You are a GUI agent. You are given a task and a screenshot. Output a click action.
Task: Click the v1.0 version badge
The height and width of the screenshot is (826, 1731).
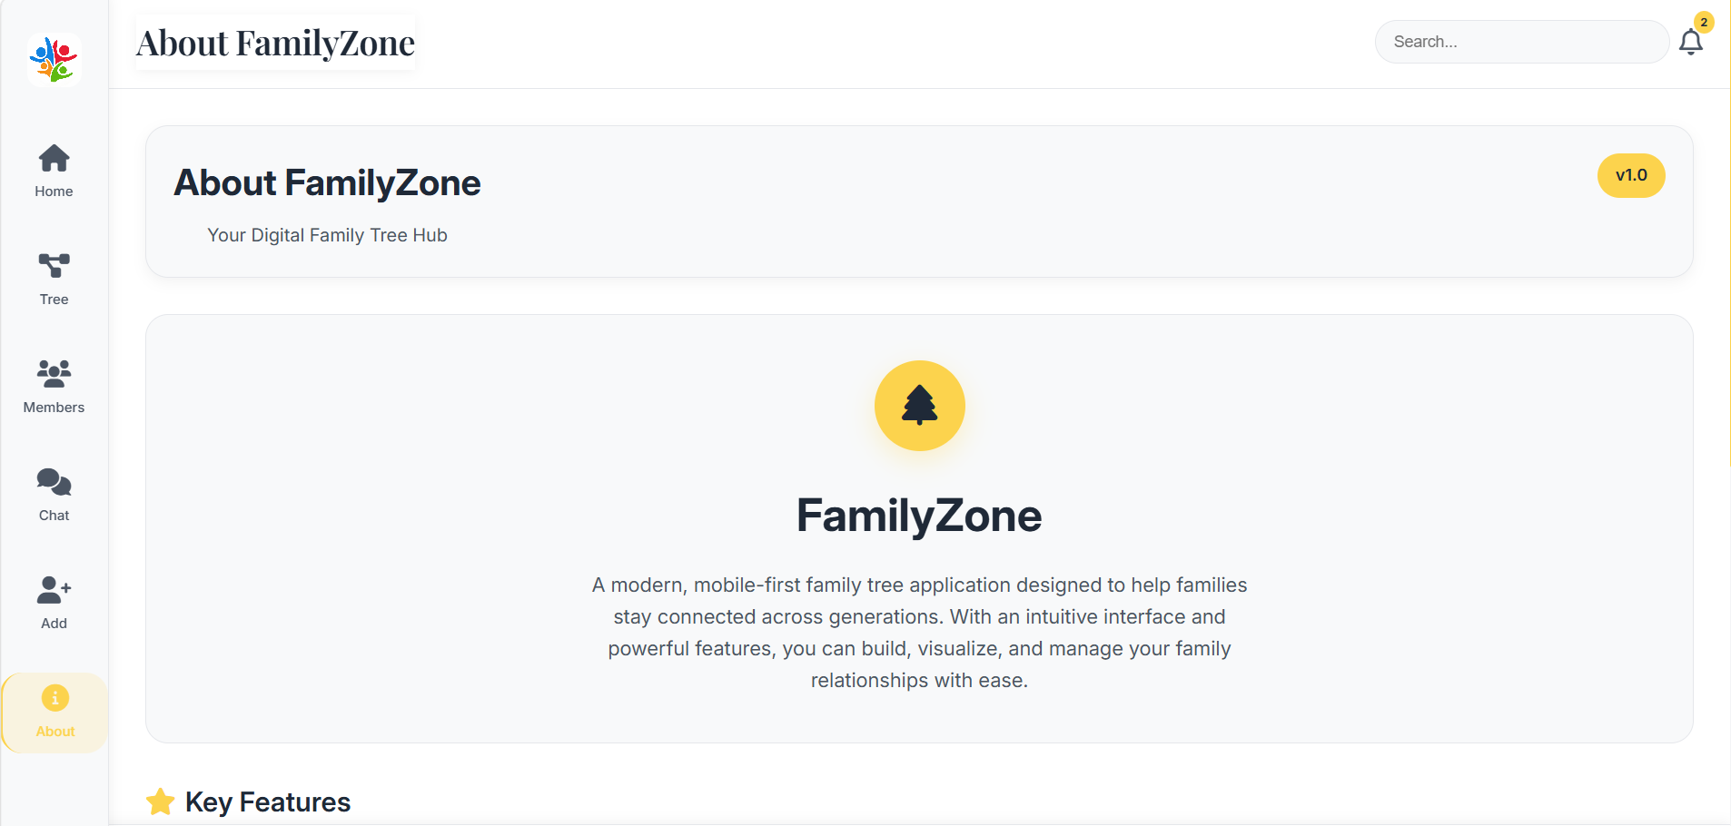point(1630,175)
